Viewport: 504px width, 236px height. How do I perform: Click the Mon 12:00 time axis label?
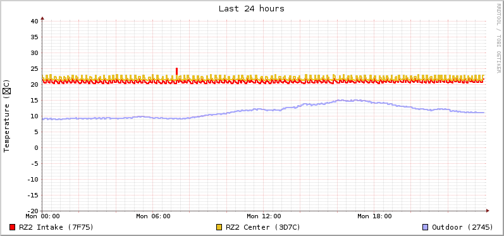264,216
